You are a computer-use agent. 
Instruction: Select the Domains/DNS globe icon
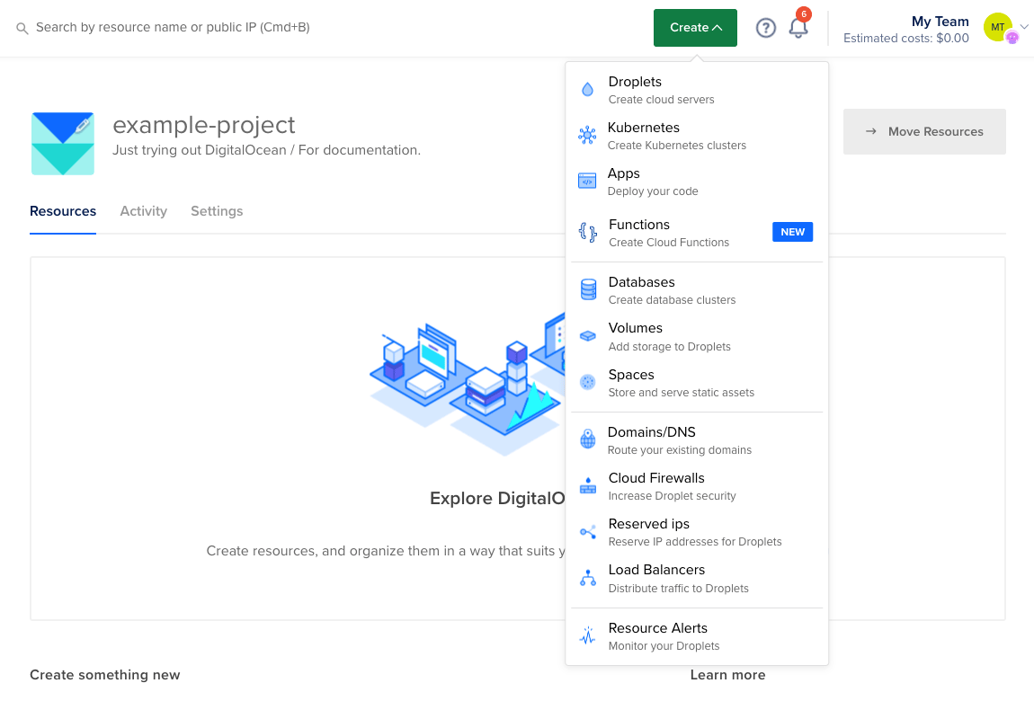(587, 439)
